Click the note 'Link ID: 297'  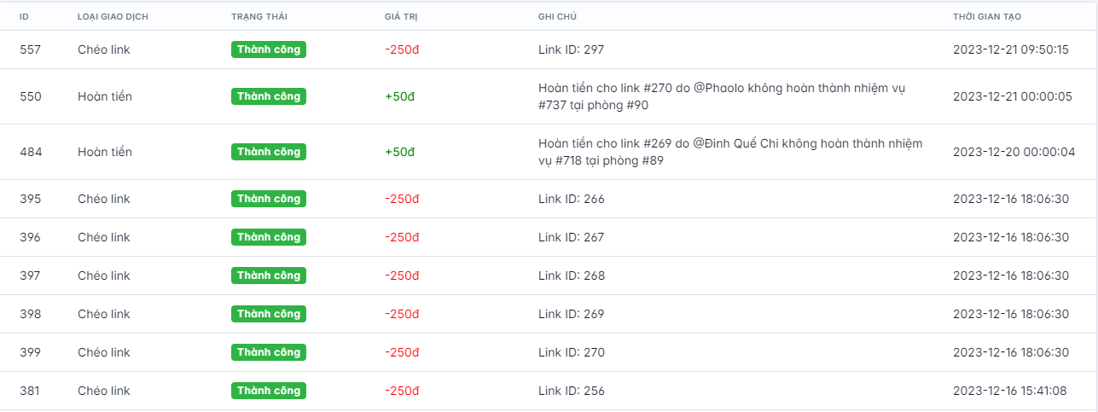pos(571,49)
